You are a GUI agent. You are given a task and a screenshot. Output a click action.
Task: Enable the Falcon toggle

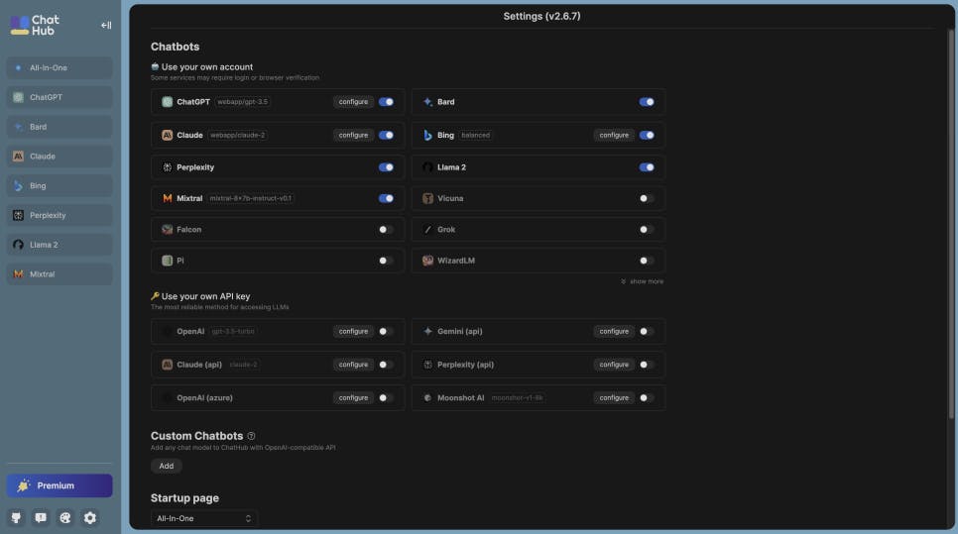(386, 230)
